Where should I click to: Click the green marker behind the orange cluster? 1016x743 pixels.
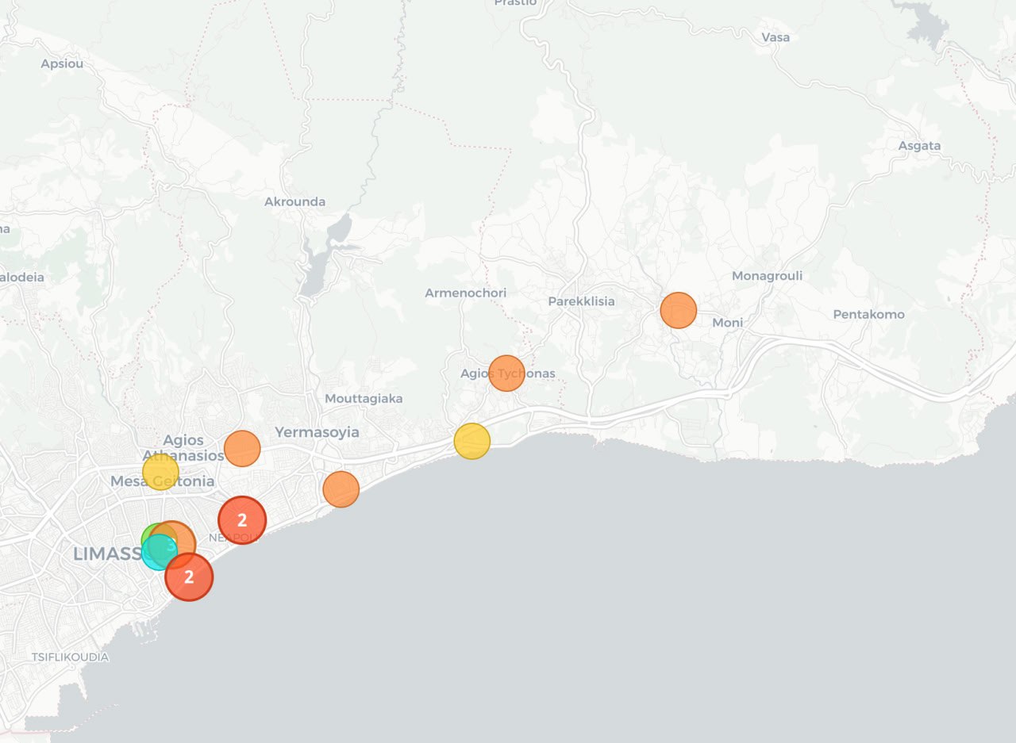[x=148, y=535]
